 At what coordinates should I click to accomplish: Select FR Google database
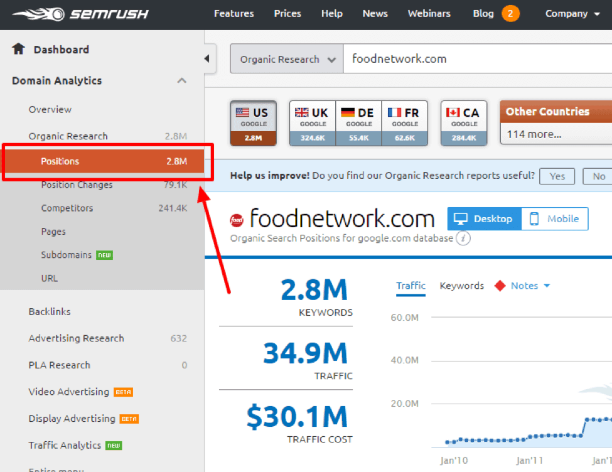[405, 124]
